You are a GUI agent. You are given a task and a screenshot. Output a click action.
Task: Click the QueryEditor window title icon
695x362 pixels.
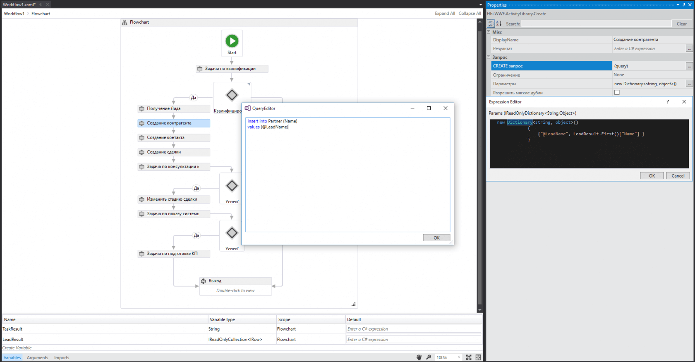247,108
